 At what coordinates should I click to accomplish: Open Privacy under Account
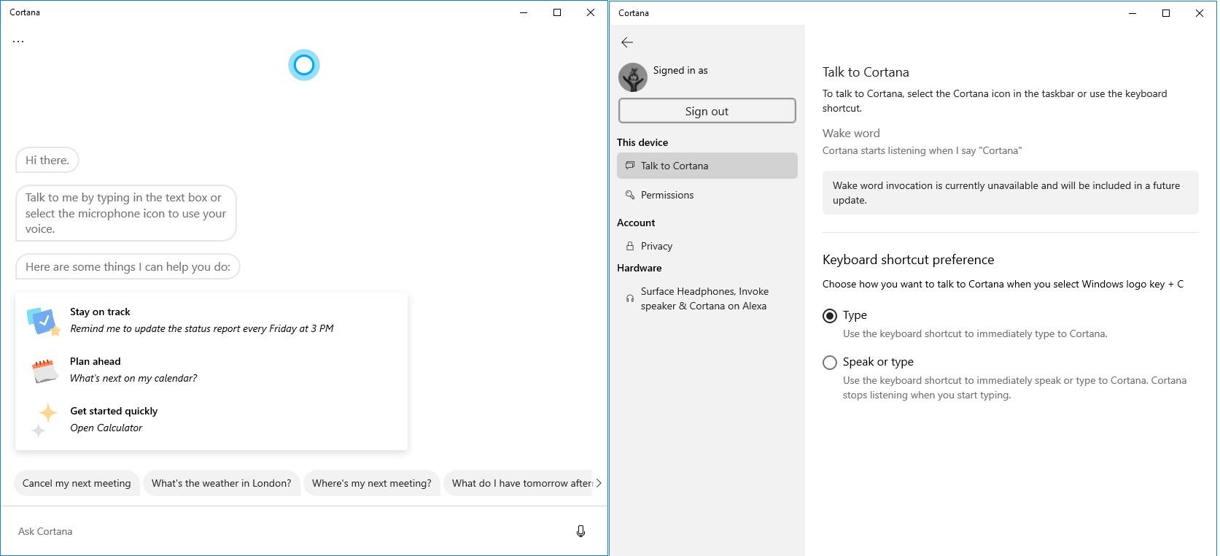coord(656,246)
